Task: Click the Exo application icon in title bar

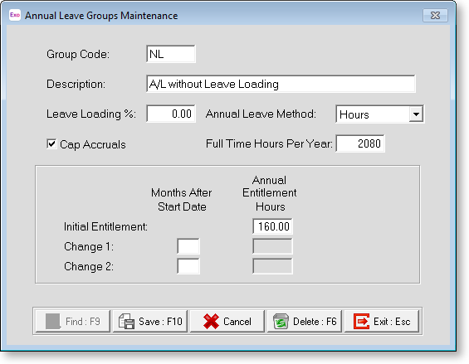Action: (15, 15)
